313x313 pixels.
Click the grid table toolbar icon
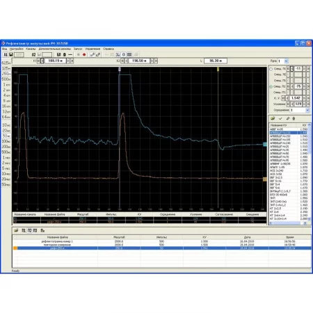pyautogui.click(x=129, y=55)
